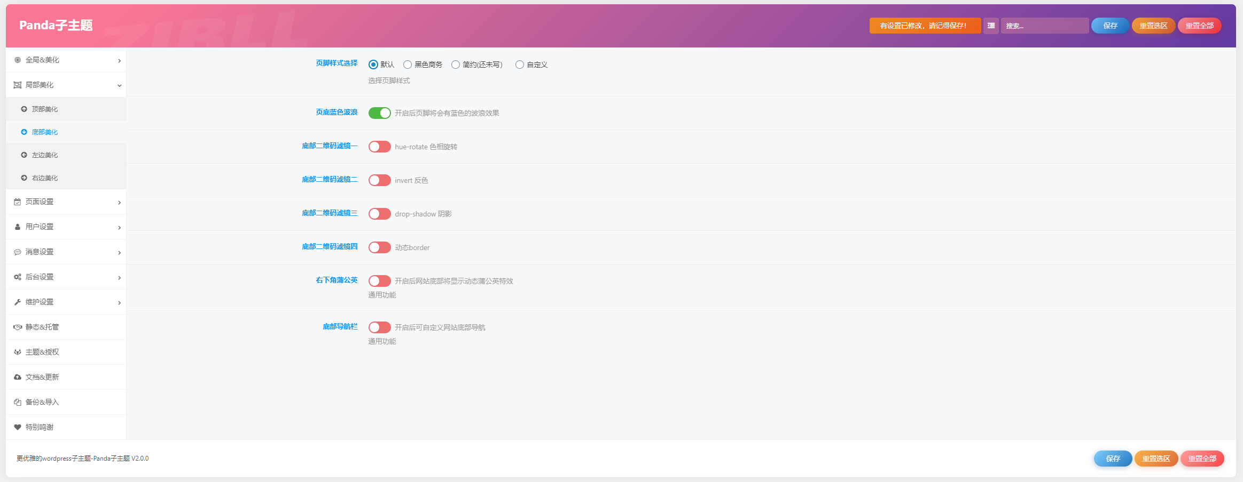Click the bottom 重置全部 button
Viewport: 1243px width, 482px height.
(x=1202, y=459)
